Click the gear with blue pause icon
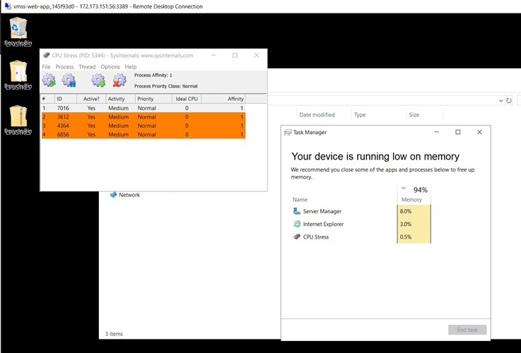The image size is (521, 353). [x=69, y=80]
